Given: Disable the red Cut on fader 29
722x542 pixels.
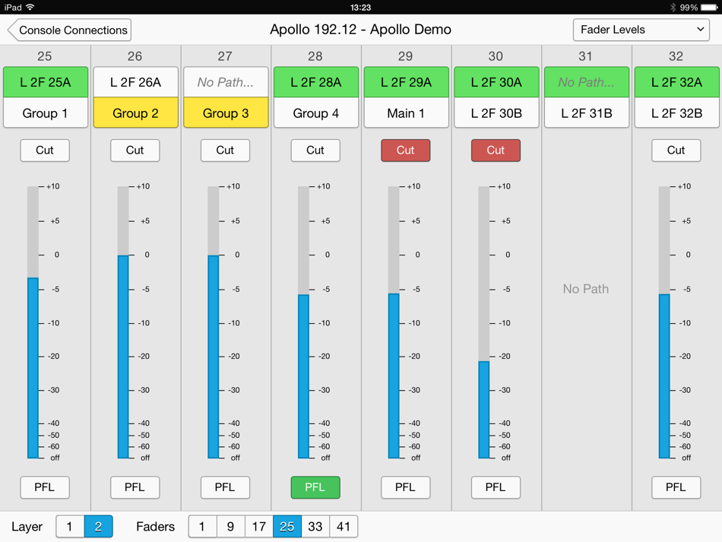Looking at the screenshot, I should click(406, 150).
